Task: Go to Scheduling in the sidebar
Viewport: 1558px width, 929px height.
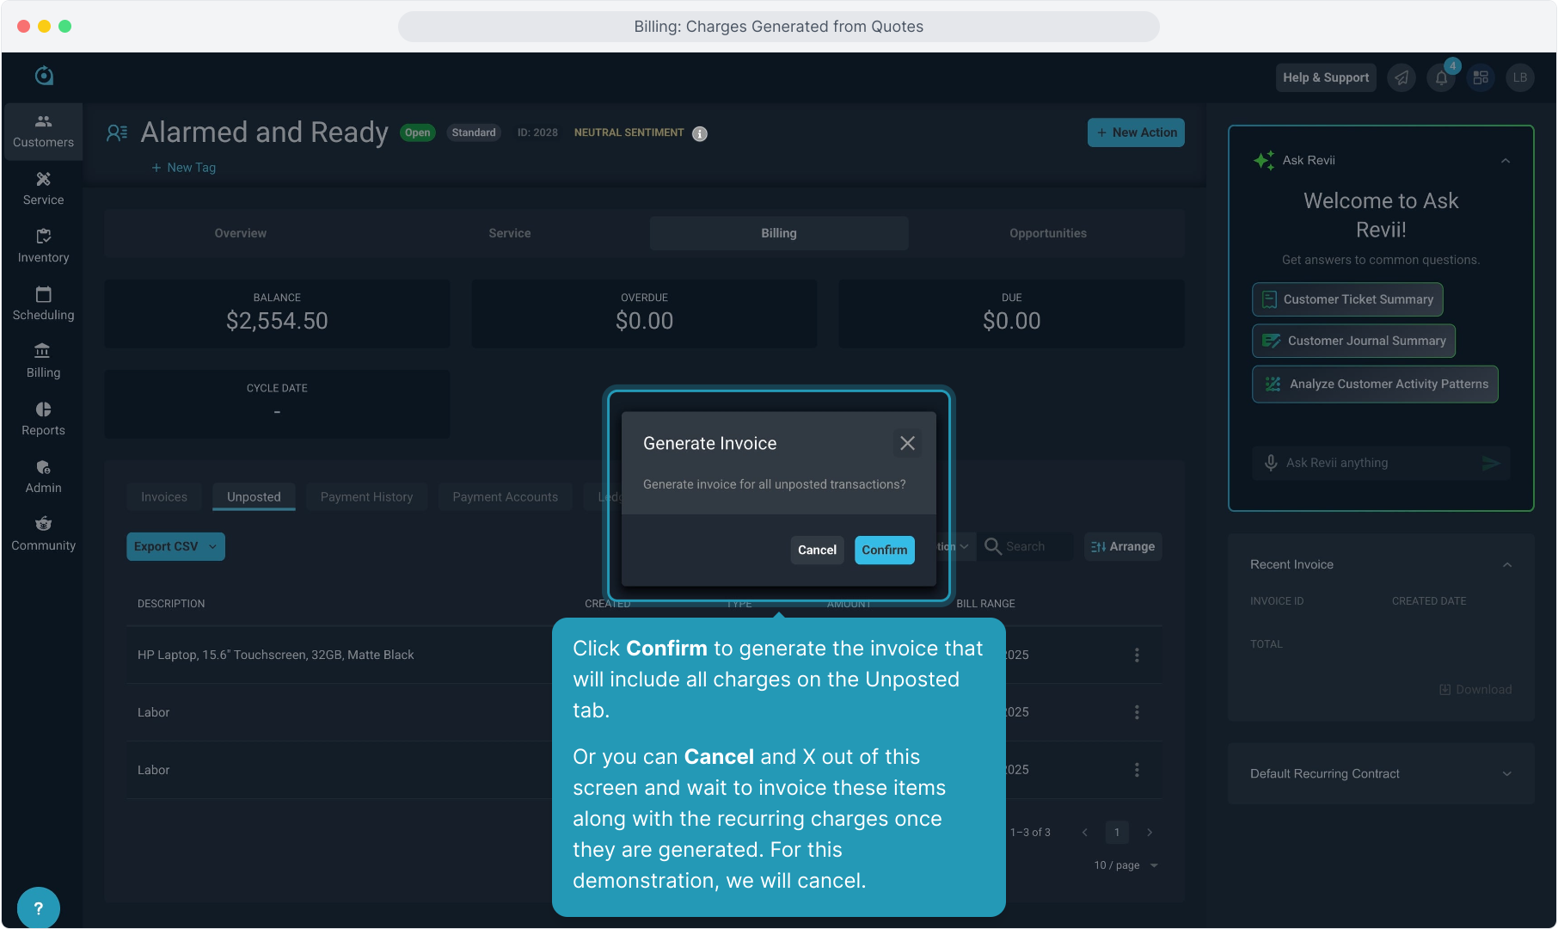Action: point(43,304)
